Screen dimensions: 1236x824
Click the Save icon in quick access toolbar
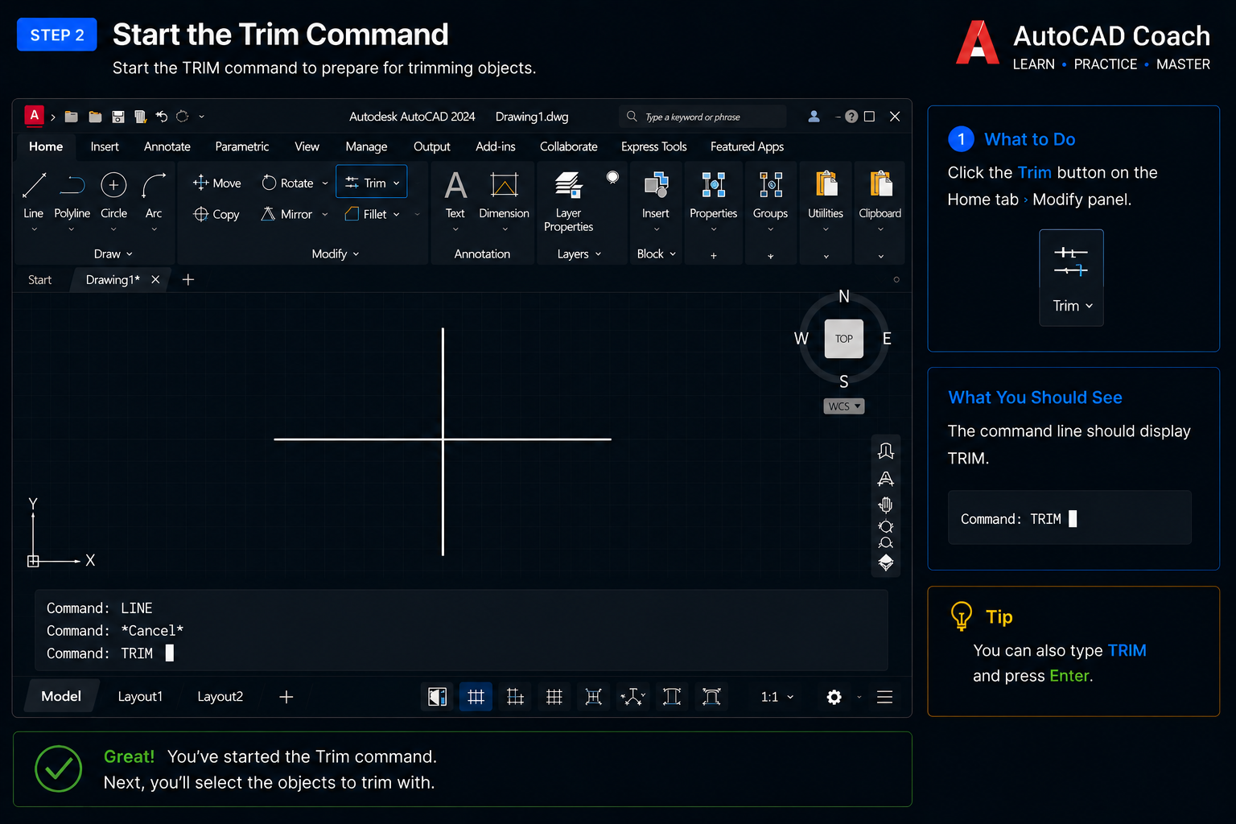pos(118,117)
